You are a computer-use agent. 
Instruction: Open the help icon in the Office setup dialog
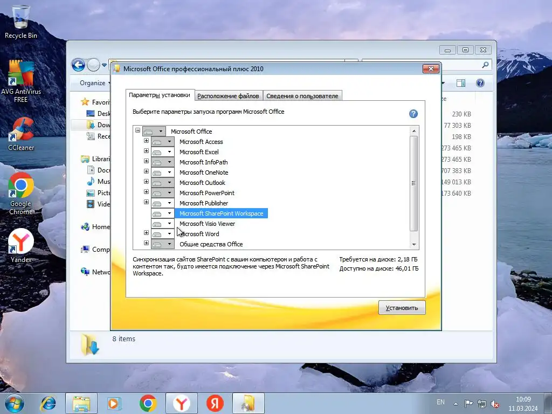[x=413, y=114]
